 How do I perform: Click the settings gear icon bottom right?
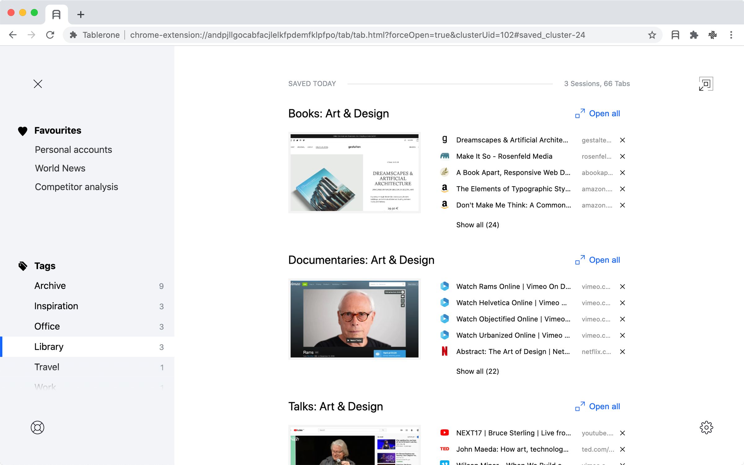707,427
